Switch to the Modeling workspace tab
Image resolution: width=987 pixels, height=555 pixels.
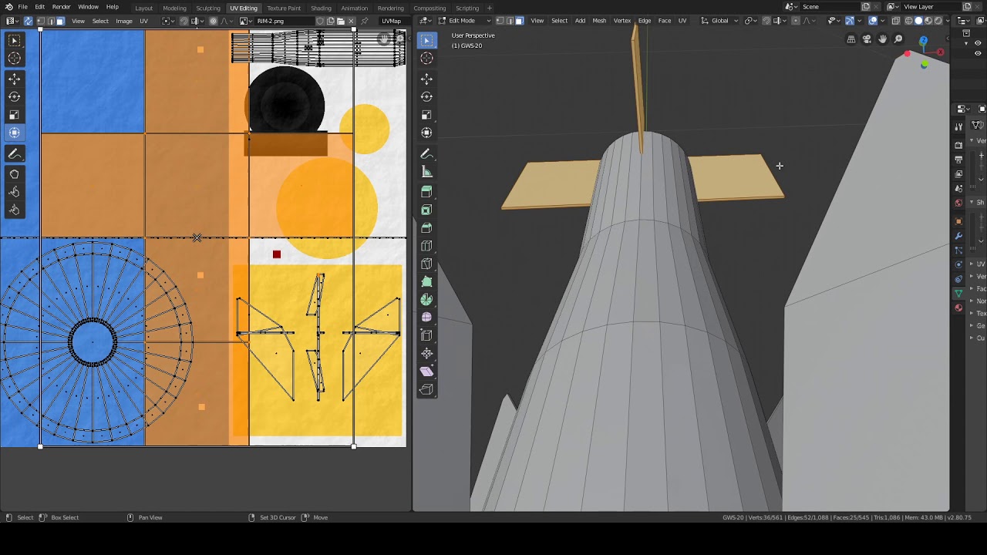coord(174,8)
